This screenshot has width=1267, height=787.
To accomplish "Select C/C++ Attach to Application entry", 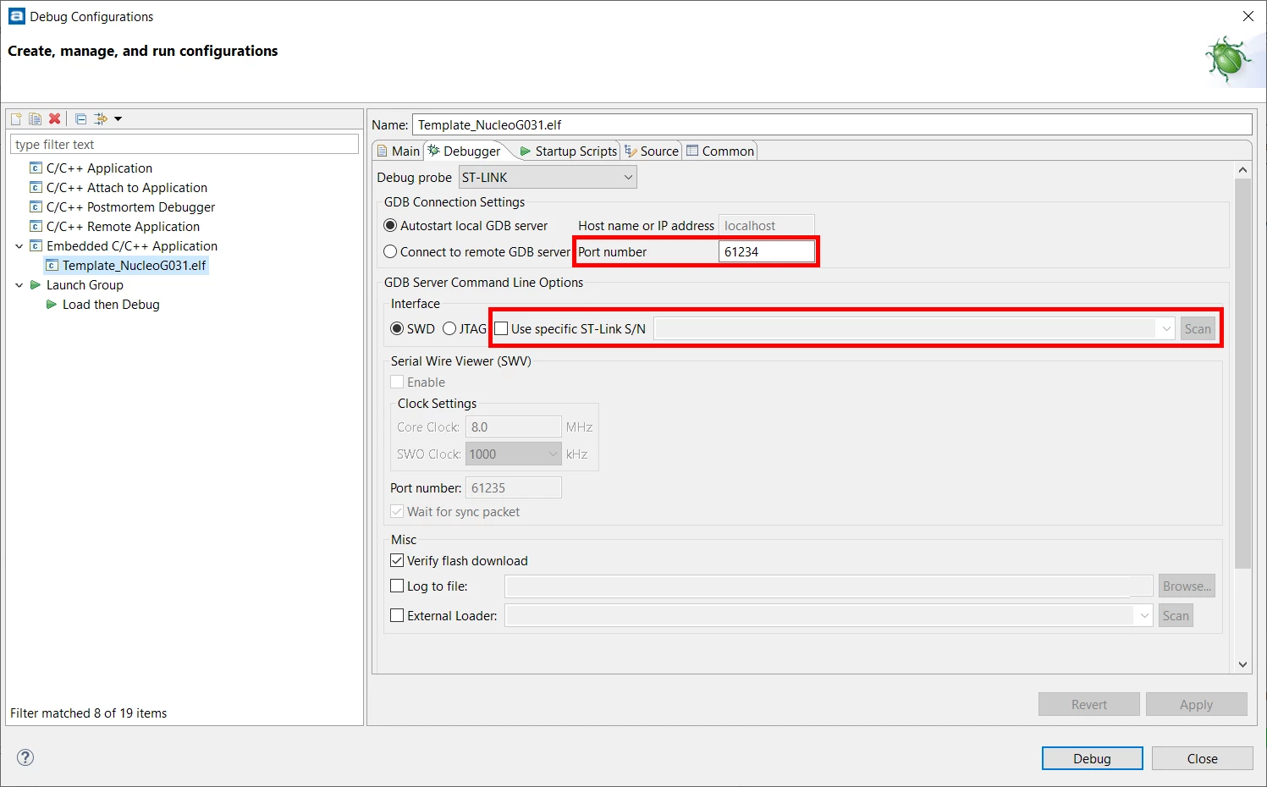I will pyautogui.click(x=127, y=187).
